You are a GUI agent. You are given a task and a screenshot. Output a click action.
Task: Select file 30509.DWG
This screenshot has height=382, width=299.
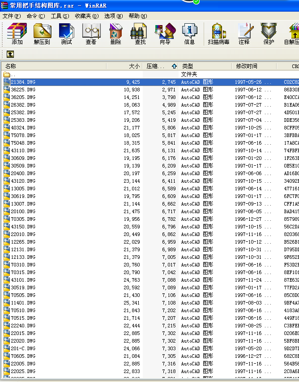pos(23,166)
